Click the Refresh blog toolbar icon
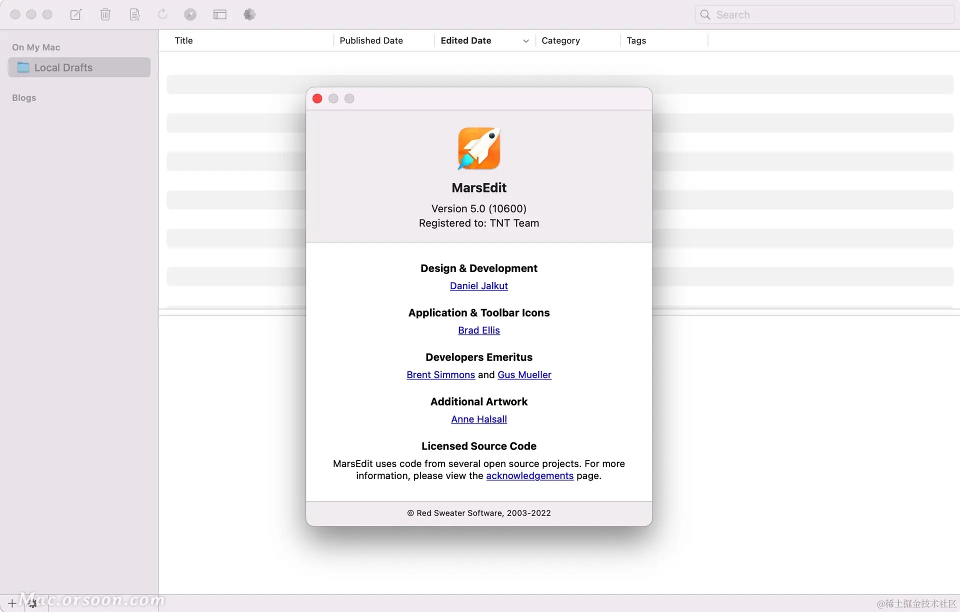 point(162,14)
